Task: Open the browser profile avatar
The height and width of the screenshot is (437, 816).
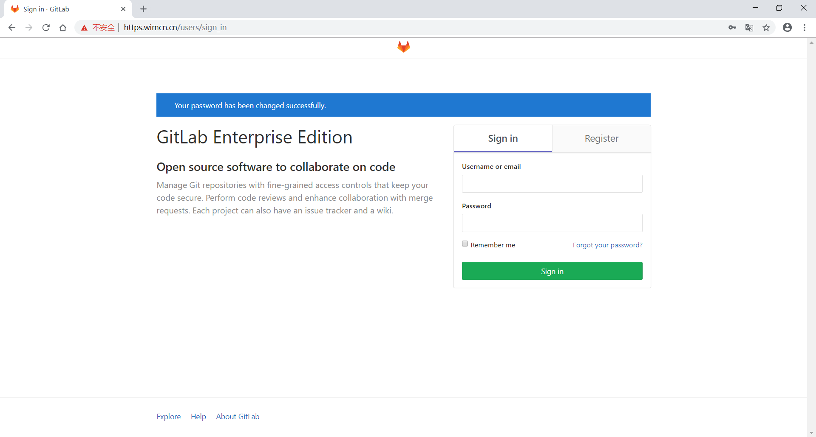Action: pos(787,27)
